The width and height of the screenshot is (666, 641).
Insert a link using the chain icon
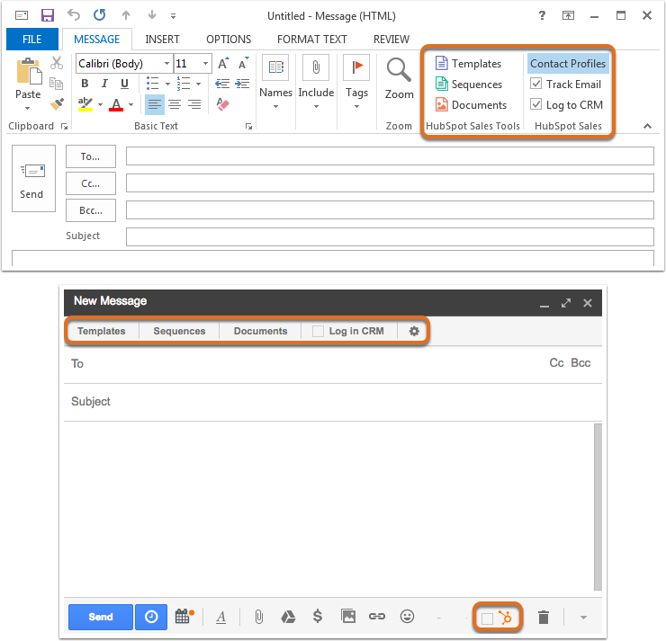click(377, 617)
